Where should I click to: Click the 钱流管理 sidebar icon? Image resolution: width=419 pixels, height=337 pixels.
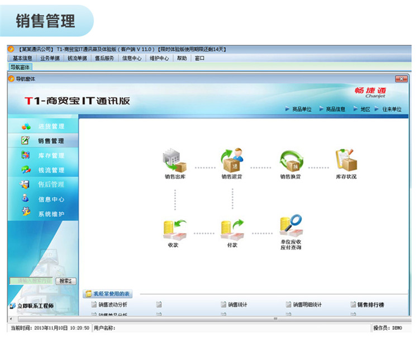coord(26,169)
